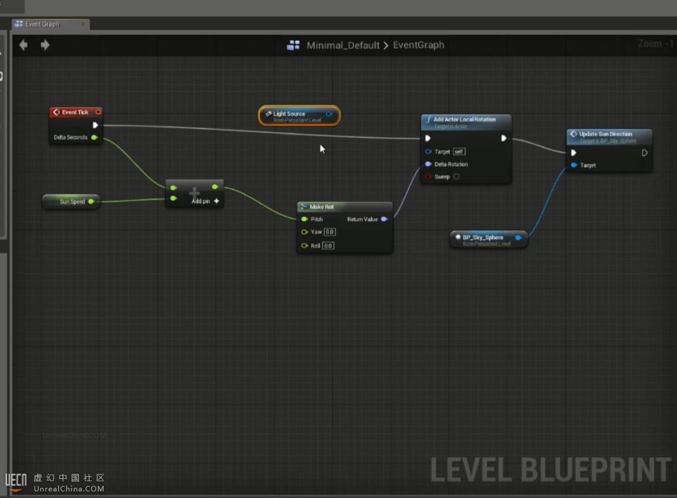
Task: Select the Add Actor Local Rotation node title
Action: [x=464, y=120]
